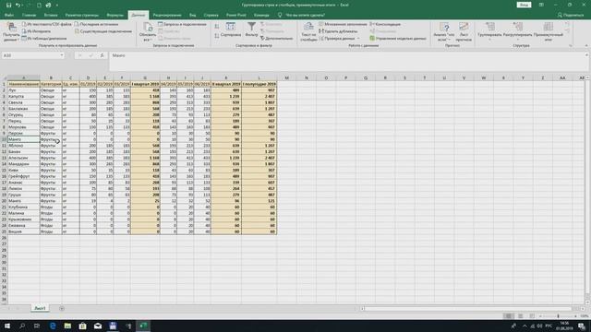Open Анализ 'что если' dropdown
This screenshot has width=591, height=332.
tap(444, 32)
